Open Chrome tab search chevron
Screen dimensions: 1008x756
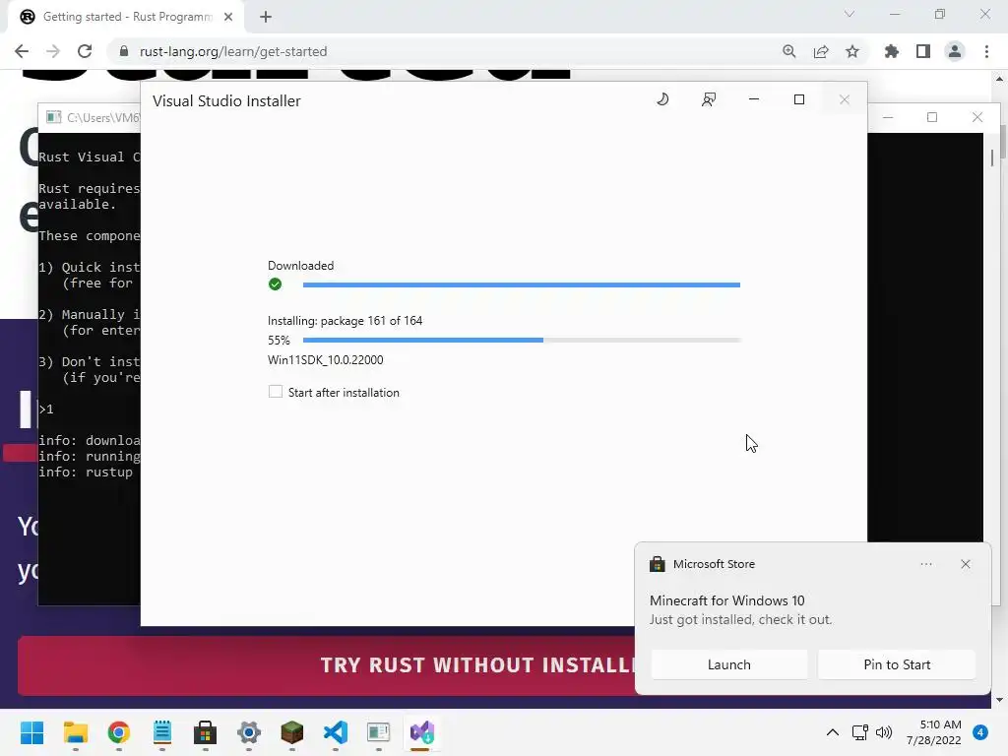coord(850,14)
